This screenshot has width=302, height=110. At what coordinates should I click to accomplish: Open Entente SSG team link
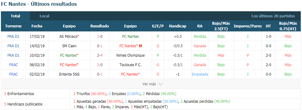(x=69, y=74)
